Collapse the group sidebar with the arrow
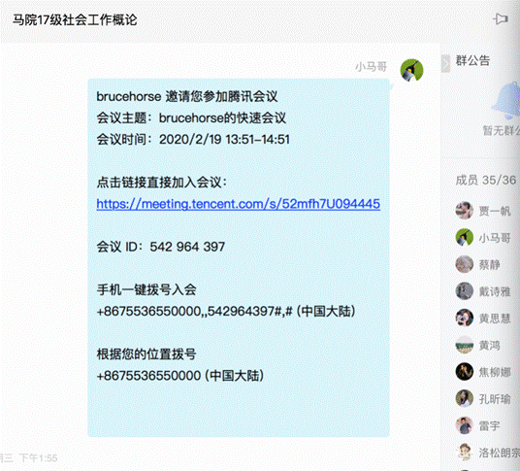 click(445, 63)
